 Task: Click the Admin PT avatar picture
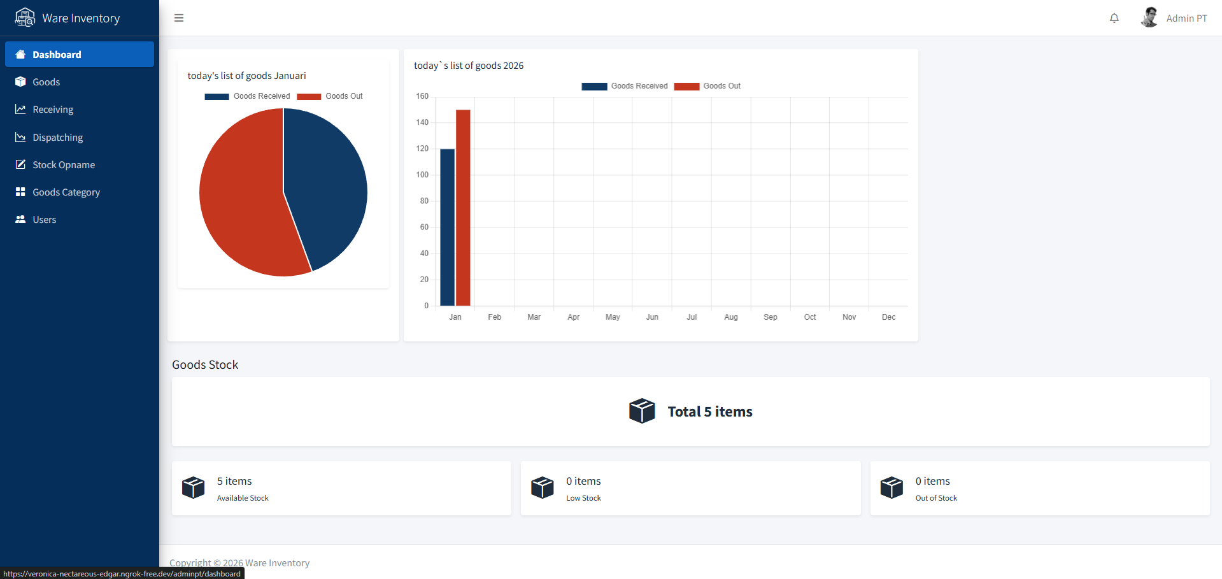coord(1149,18)
